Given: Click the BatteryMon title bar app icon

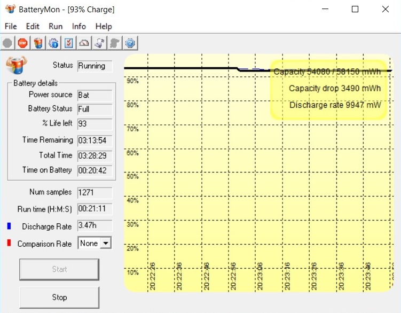Looking at the screenshot, I should point(10,9).
